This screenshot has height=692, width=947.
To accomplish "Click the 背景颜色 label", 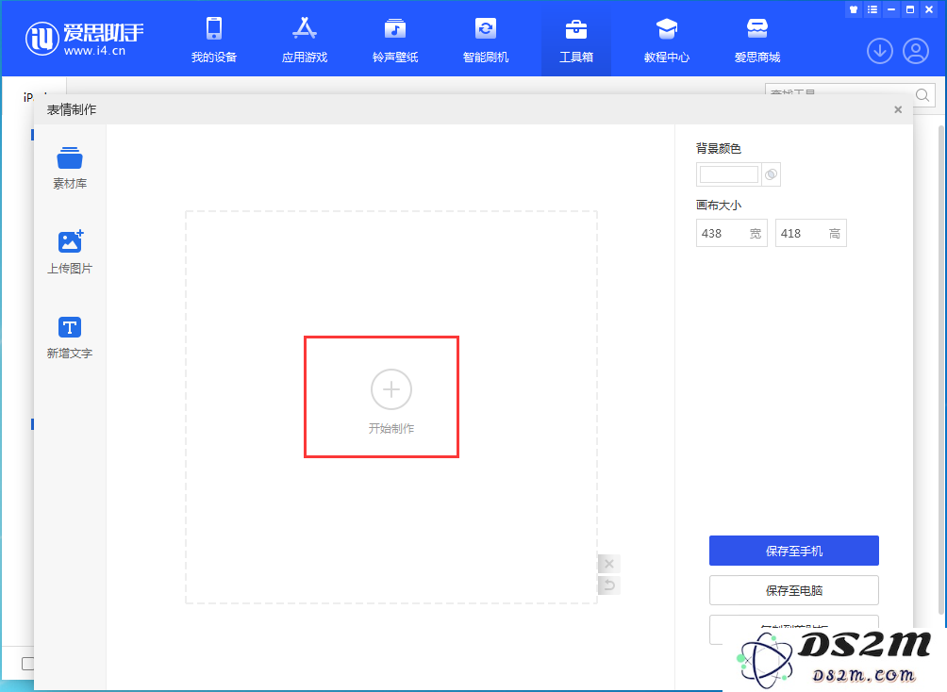I will click(x=718, y=149).
